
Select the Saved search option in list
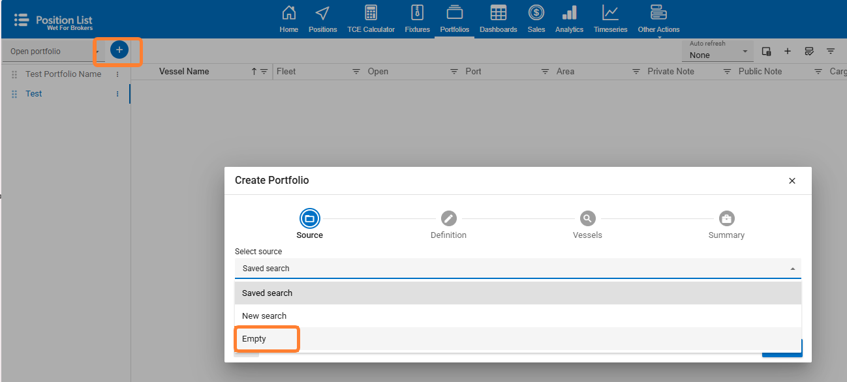268,293
